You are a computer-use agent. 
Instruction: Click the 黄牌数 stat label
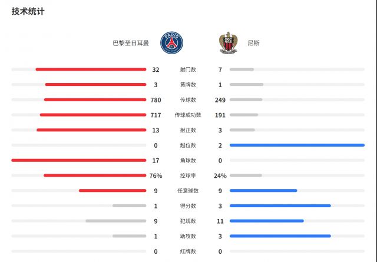pyautogui.click(x=188, y=85)
